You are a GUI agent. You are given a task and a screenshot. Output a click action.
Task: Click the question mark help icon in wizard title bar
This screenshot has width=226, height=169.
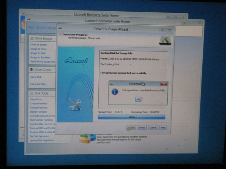tap(163, 30)
